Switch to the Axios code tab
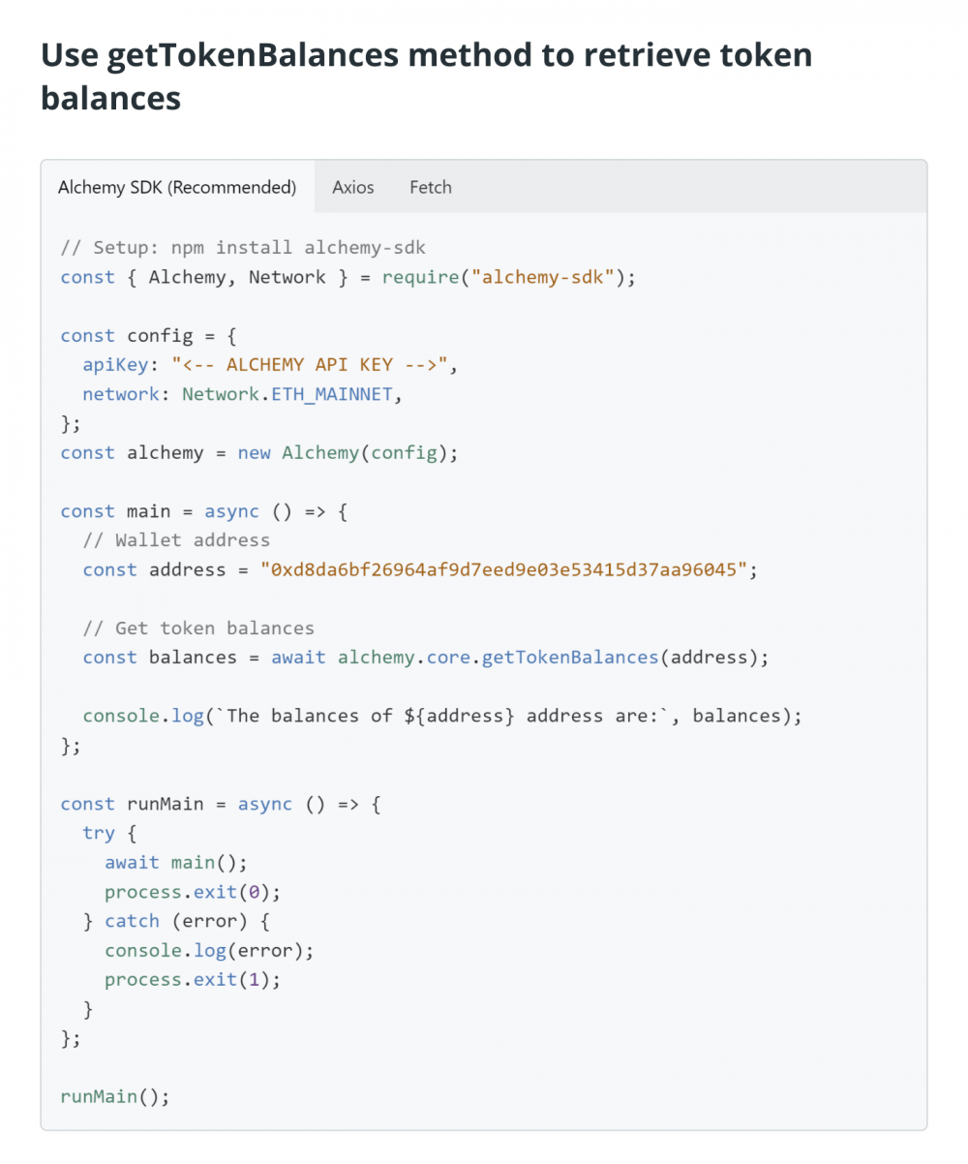The image size is (968, 1164). pos(352,187)
